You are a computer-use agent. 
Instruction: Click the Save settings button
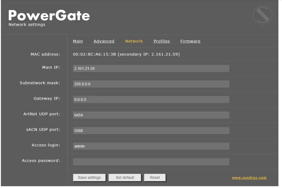click(89, 177)
